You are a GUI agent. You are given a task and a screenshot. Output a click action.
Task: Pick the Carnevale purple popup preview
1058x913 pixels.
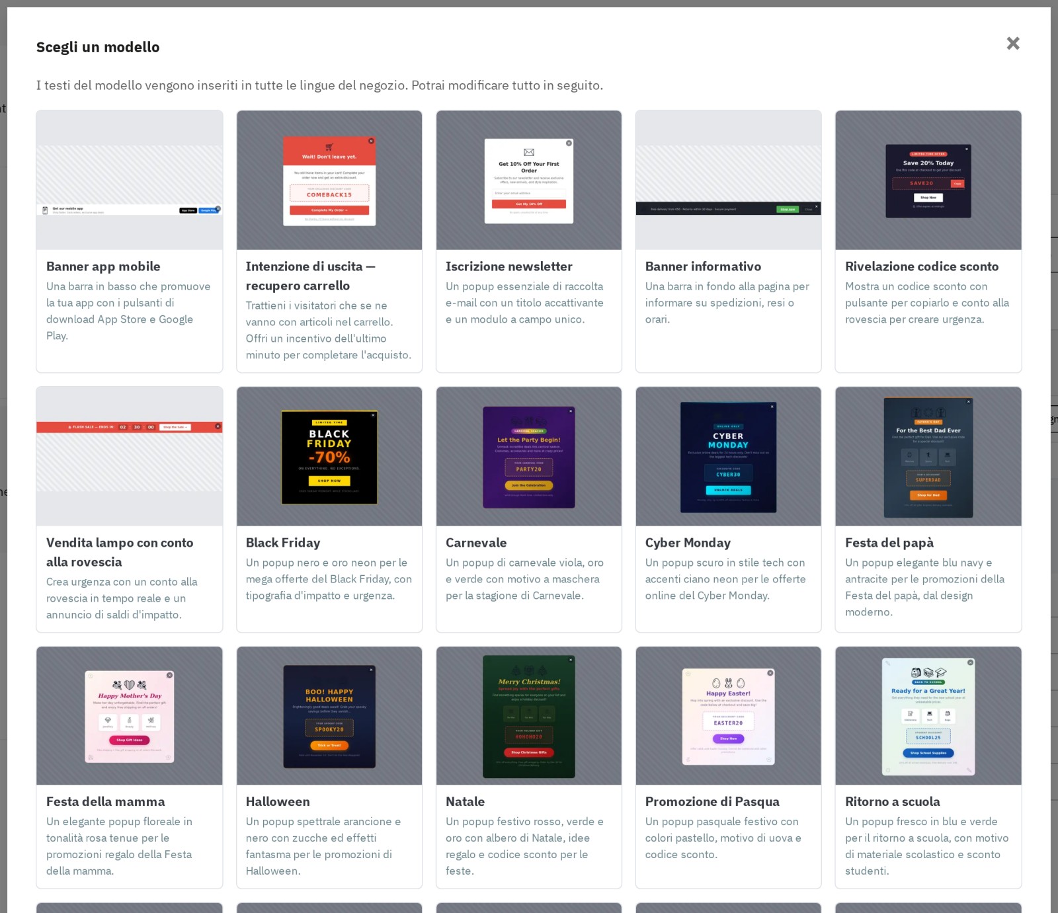click(529, 456)
